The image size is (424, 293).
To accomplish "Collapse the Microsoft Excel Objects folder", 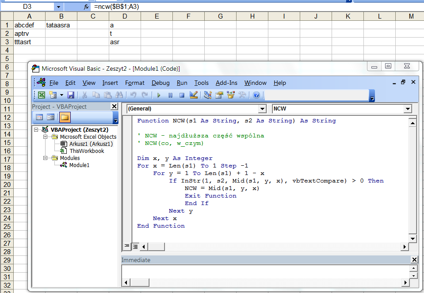I will point(45,137).
